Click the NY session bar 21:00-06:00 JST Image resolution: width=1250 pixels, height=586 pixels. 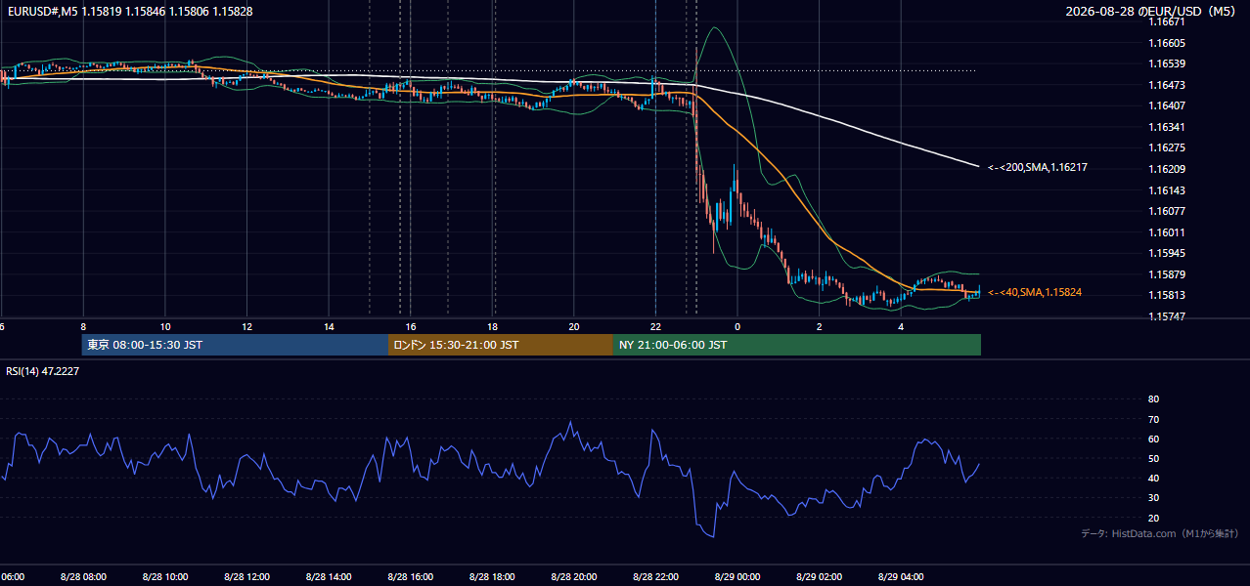point(797,345)
